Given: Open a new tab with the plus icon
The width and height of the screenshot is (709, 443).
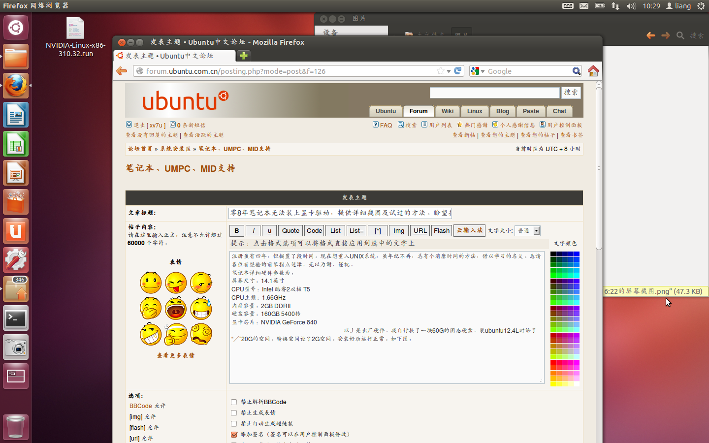Looking at the screenshot, I should pos(244,56).
